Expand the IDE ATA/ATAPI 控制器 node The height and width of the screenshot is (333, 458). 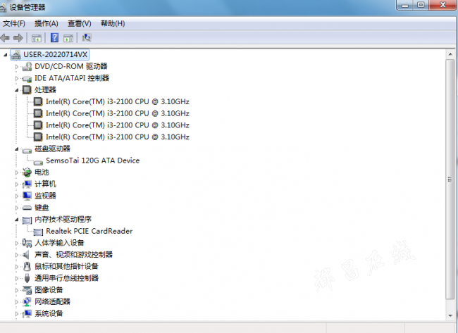[17, 78]
